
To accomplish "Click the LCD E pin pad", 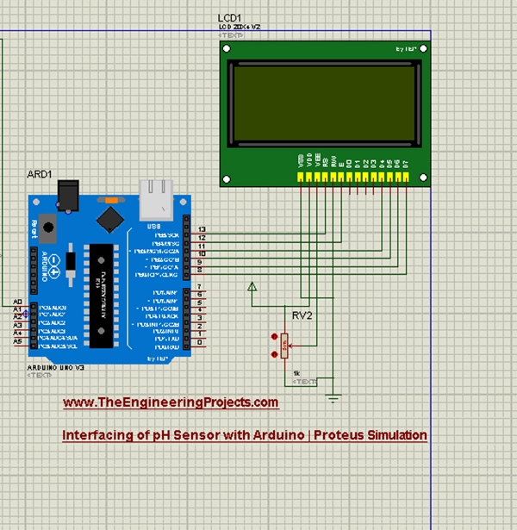I will point(341,177).
